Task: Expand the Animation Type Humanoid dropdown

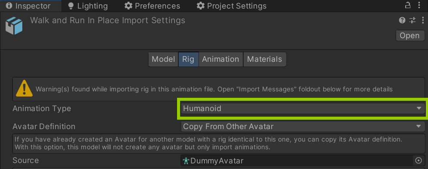Action: (x=303, y=109)
